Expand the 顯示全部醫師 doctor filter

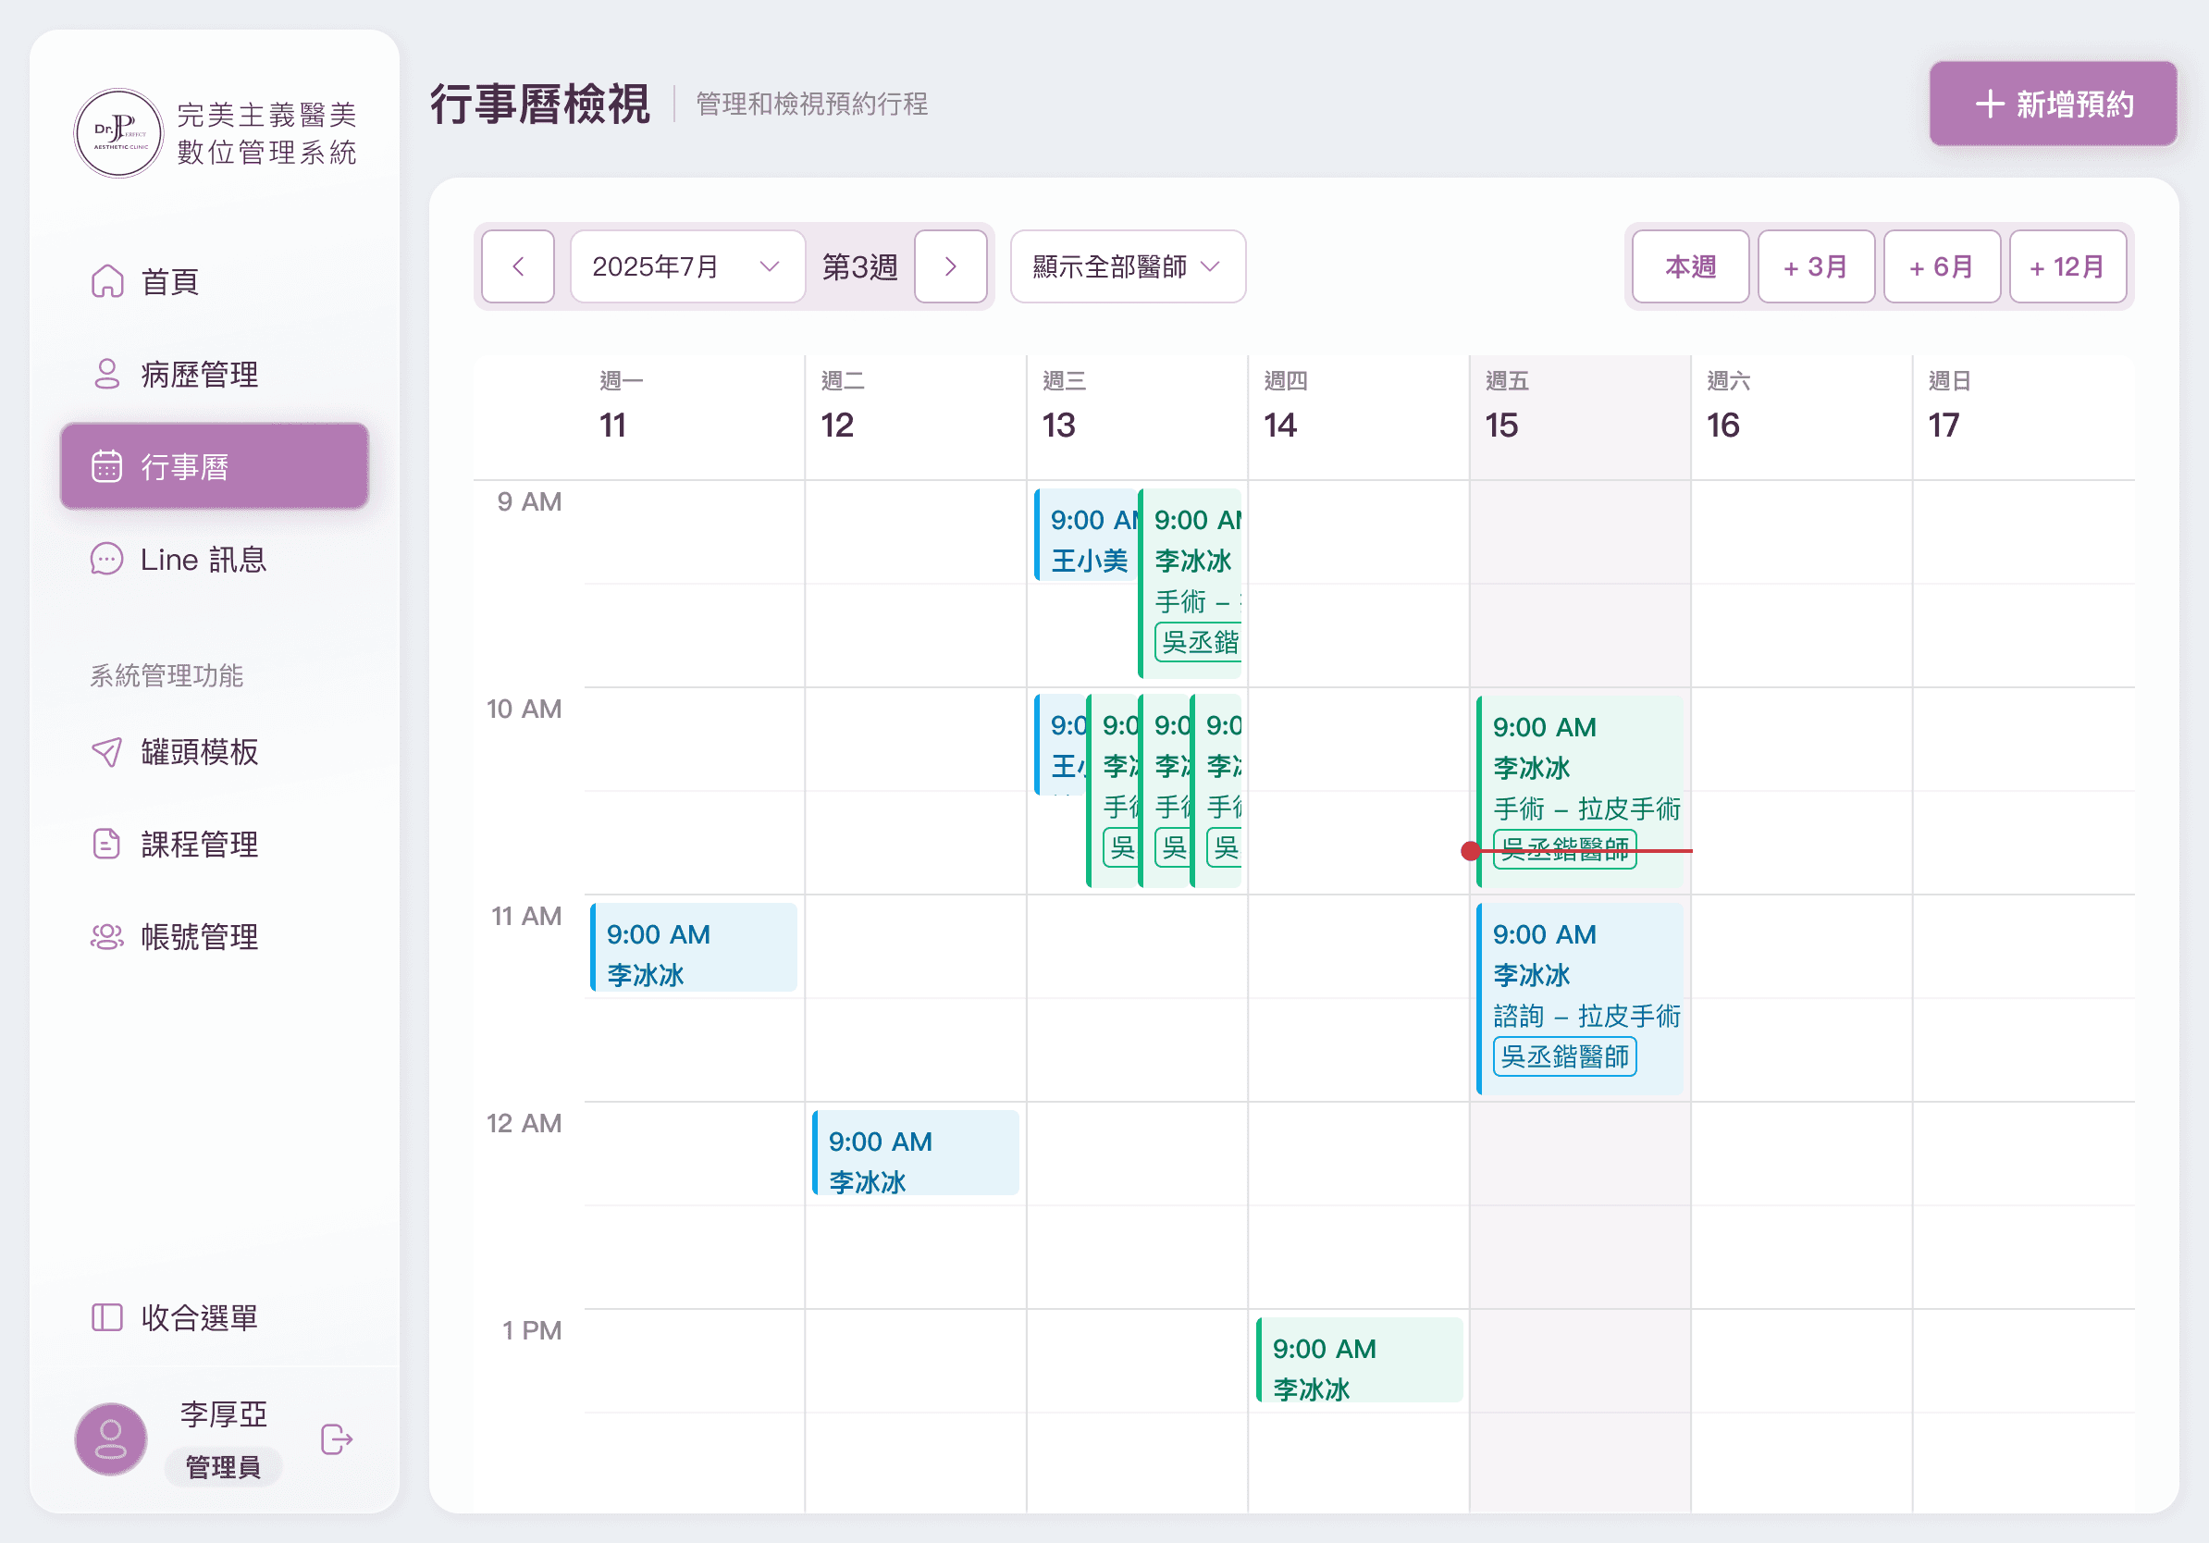[1127, 266]
